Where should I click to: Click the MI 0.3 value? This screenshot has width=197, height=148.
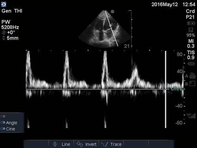191,43
